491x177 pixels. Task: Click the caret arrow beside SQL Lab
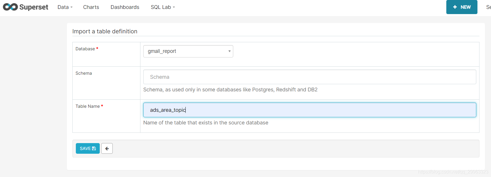174,7
